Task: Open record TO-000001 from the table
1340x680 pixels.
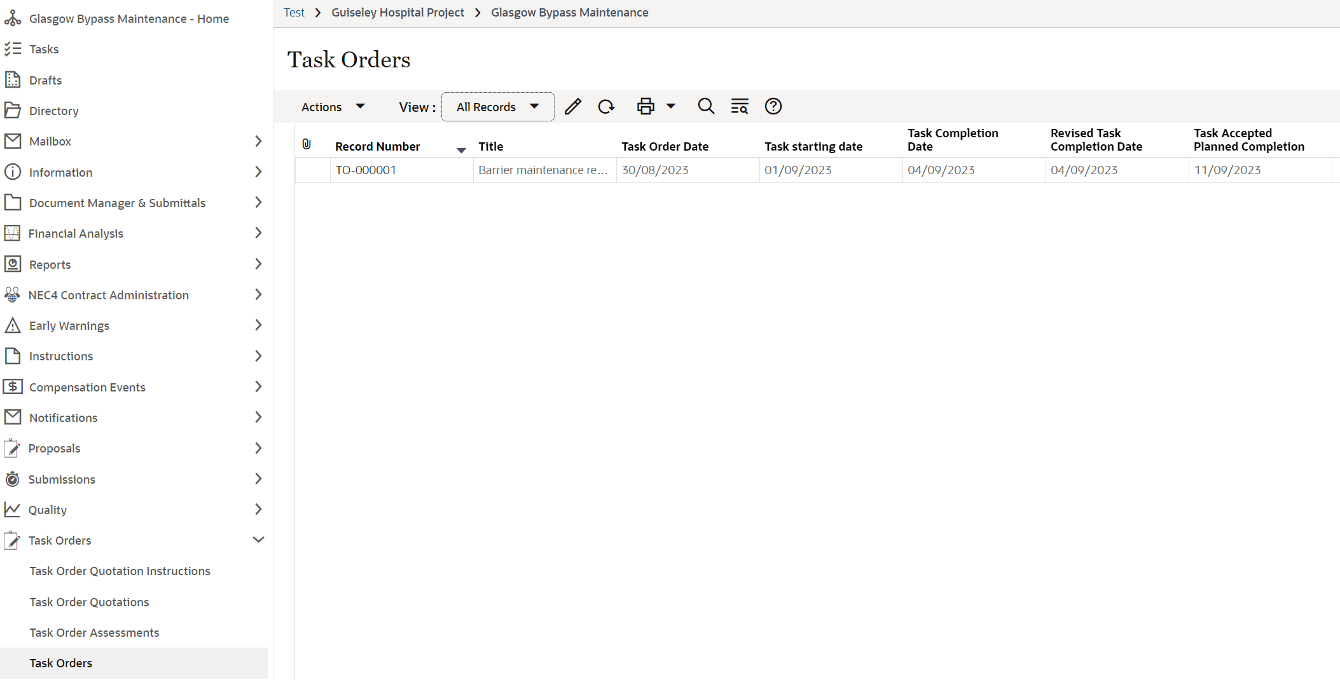Action: [366, 170]
